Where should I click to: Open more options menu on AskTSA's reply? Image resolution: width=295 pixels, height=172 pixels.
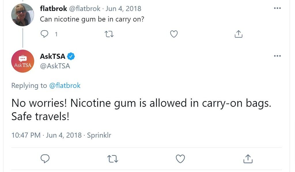277,56
